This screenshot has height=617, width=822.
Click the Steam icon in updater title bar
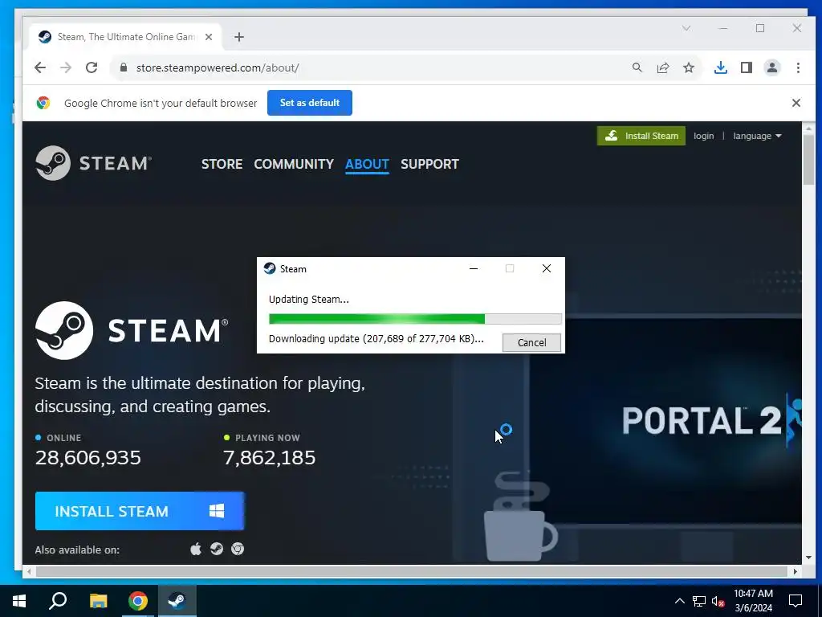click(x=270, y=268)
